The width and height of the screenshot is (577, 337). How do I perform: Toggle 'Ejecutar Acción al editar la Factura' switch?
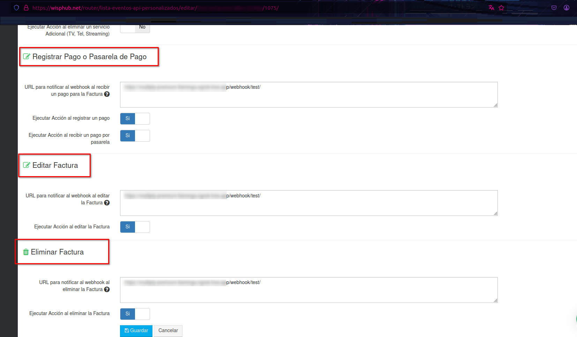tap(135, 227)
